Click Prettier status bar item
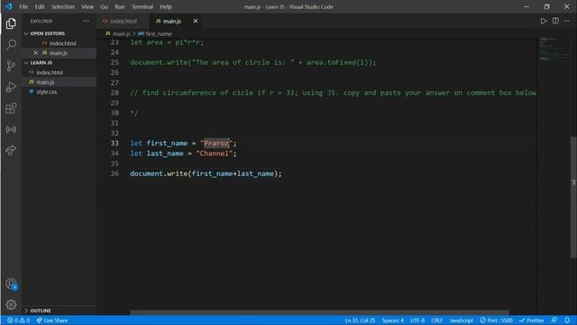Screen dimensions: 577x325 pos(531,320)
